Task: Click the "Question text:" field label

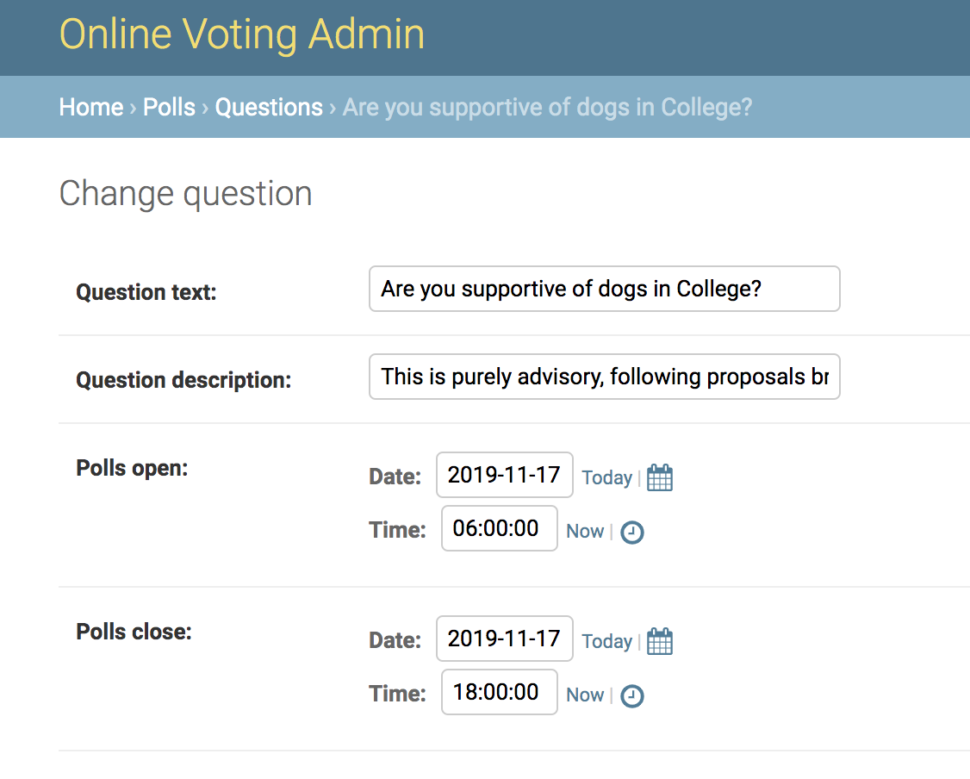Action: click(x=146, y=292)
